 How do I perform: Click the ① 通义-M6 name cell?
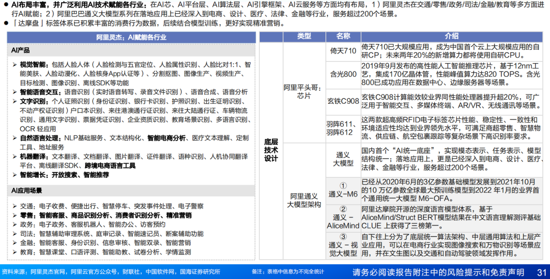[x=343, y=190]
